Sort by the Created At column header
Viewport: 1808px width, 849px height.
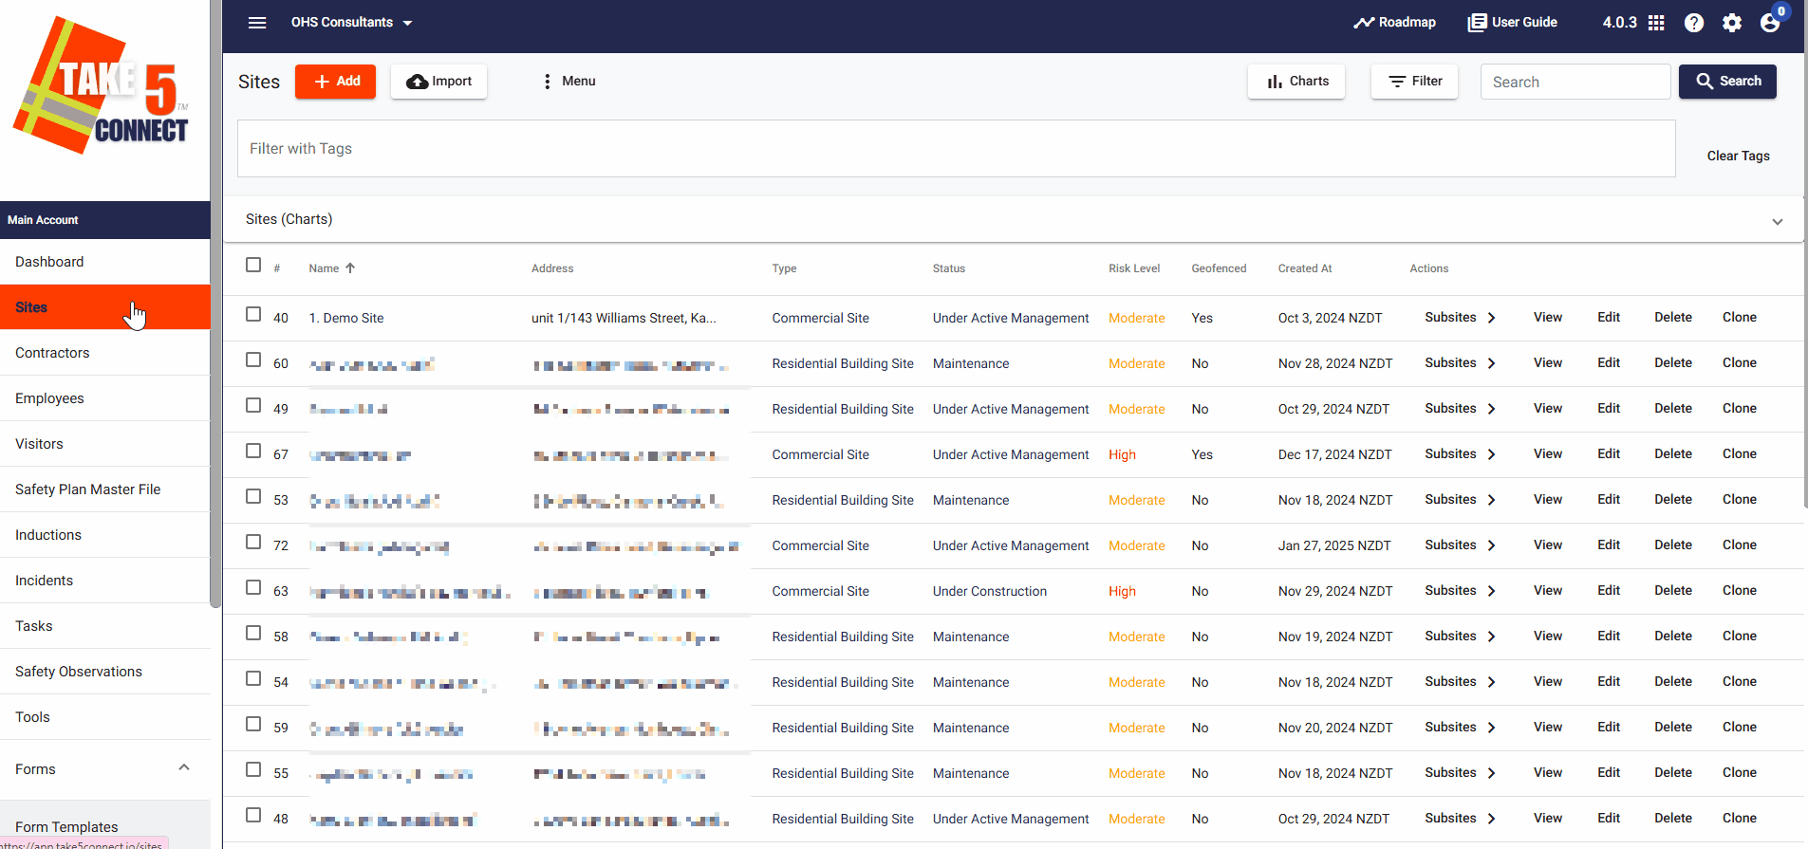(1304, 268)
